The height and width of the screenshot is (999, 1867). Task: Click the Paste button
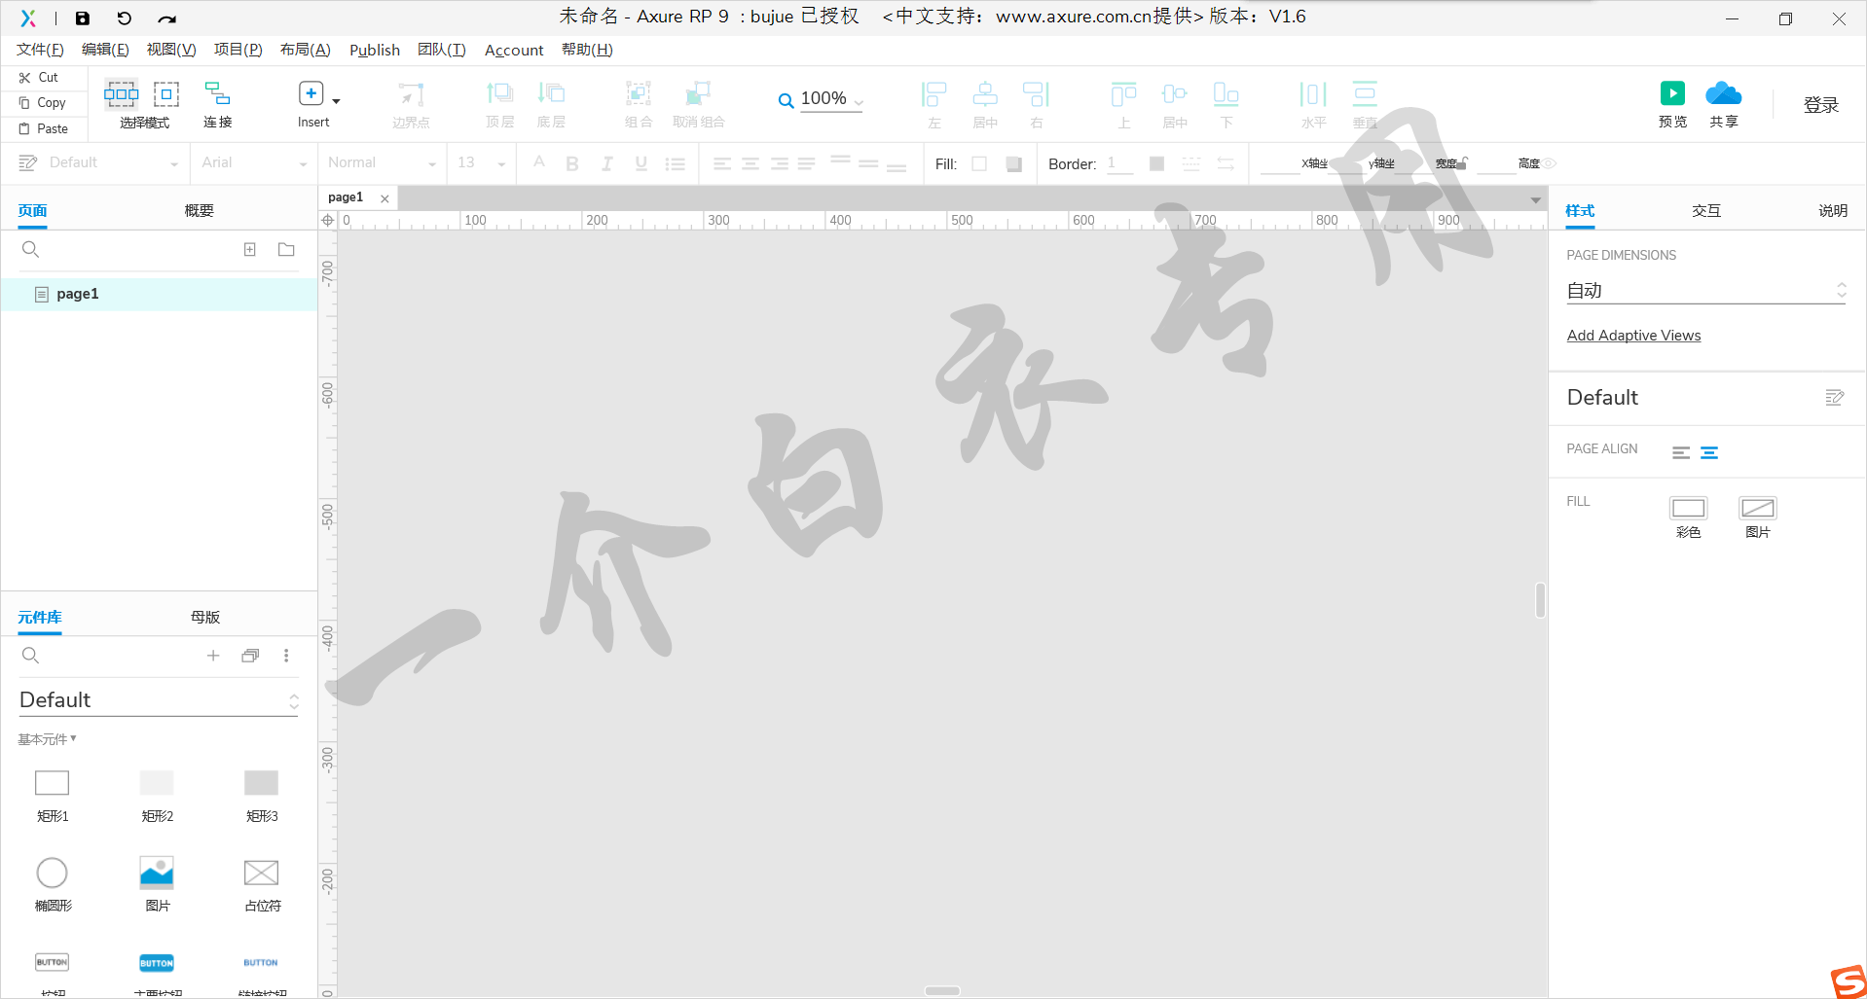coord(44,129)
